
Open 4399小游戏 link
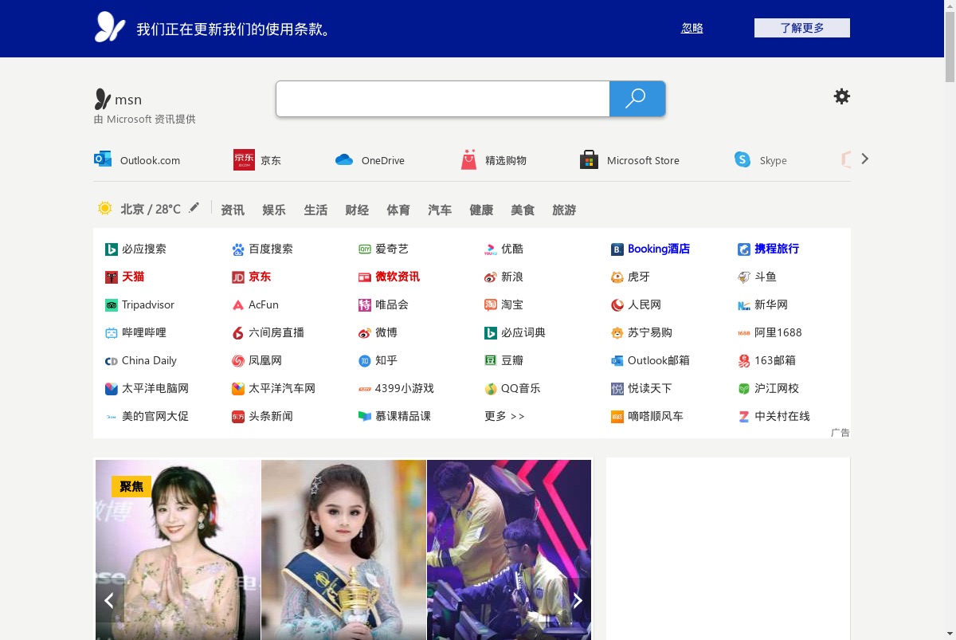[x=396, y=388]
